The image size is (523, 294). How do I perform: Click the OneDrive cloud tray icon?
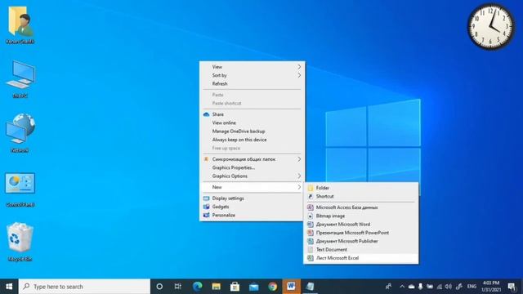click(x=411, y=287)
